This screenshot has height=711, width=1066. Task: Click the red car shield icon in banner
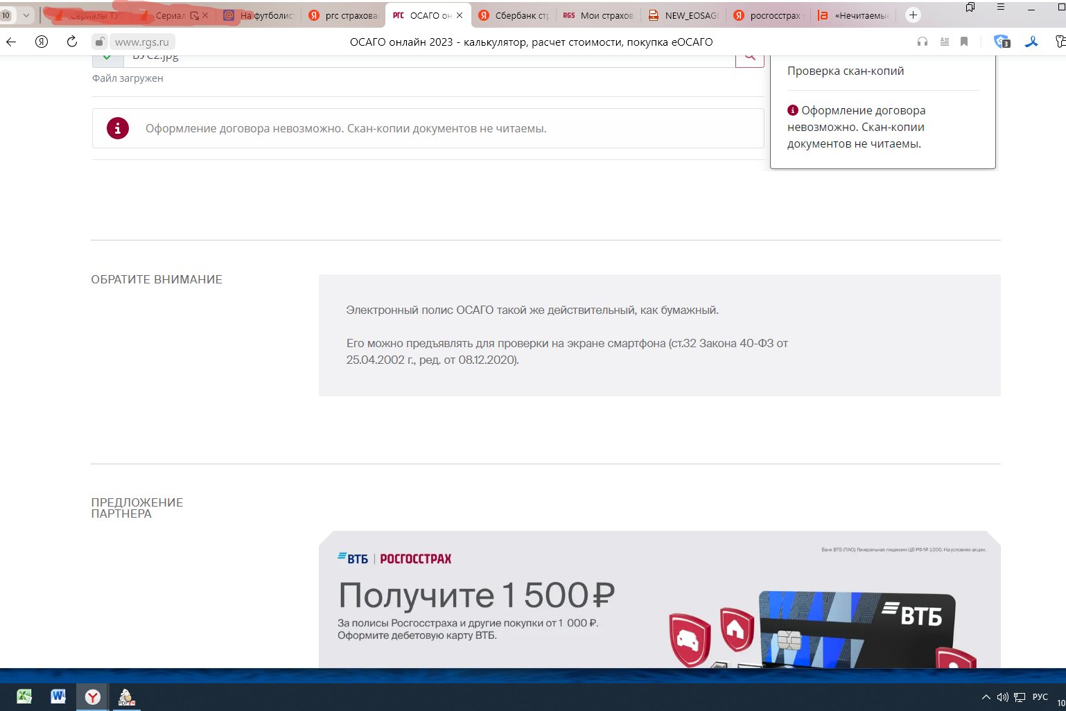coord(689,639)
